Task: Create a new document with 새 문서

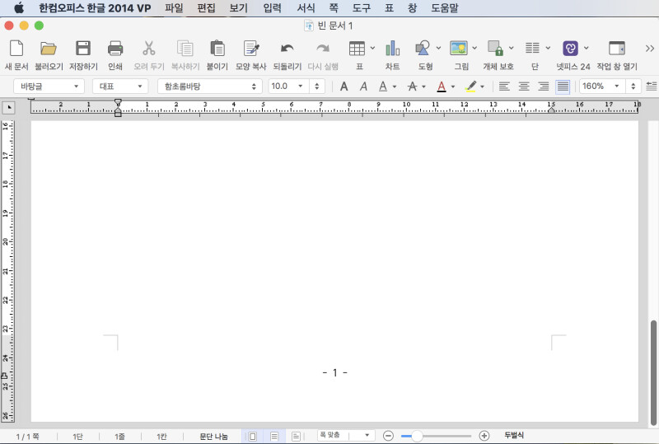Action: [16, 54]
